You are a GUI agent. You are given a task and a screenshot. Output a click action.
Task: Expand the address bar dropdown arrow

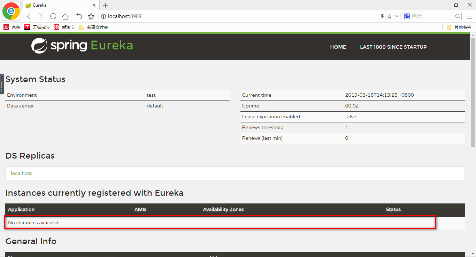click(397, 16)
